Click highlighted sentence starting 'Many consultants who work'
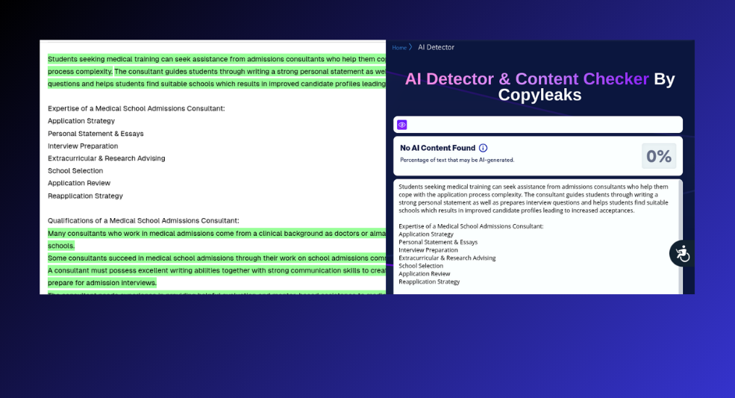Image resolution: width=735 pixels, height=398 pixels. pyautogui.click(x=216, y=240)
